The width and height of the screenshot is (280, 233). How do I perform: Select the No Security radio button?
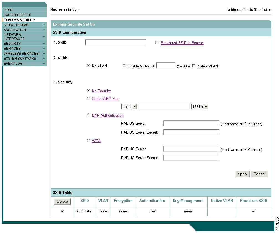coord(88,91)
